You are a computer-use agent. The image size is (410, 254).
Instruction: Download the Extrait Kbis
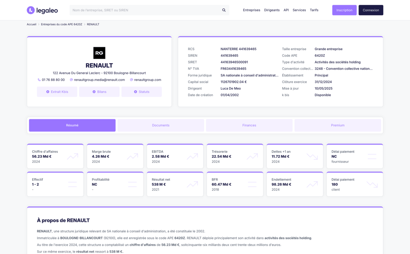point(57,92)
